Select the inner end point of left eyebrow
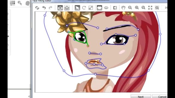The width and height of the screenshot is (175, 98). click(98, 28)
